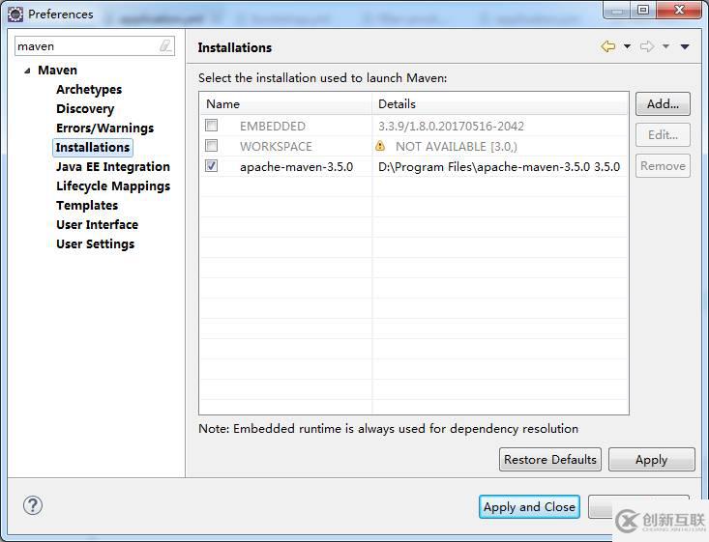
Task: Click the Apply and Close button
Action: [529, 506]
